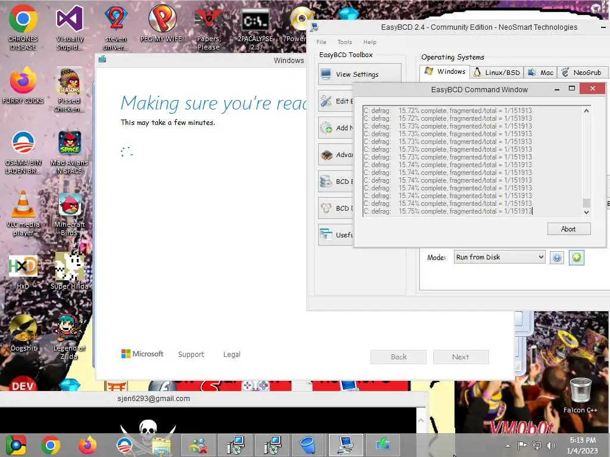The height and width of the screenshot is (457, 610).
Task: Click command window scrollbar up arrow
Action: point(586,111)
